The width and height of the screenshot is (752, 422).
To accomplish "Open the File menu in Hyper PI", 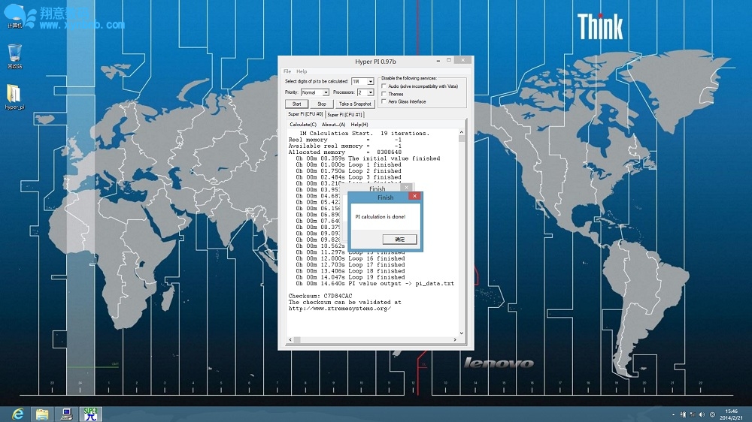I will point(287,71).
